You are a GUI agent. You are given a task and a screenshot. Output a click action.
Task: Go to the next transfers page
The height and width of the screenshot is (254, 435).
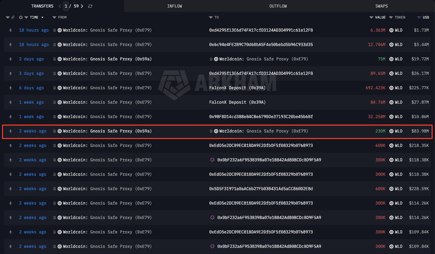(82, 6)
